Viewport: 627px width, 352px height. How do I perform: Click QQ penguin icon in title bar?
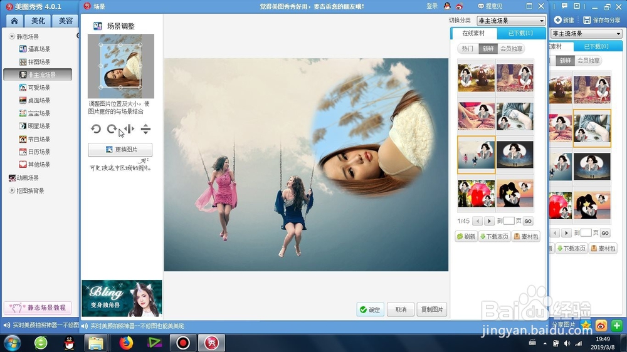447,6
